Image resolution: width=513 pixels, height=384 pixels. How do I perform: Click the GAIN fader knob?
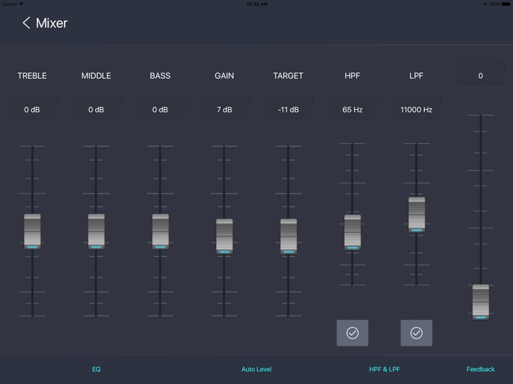tap(224, 236)
